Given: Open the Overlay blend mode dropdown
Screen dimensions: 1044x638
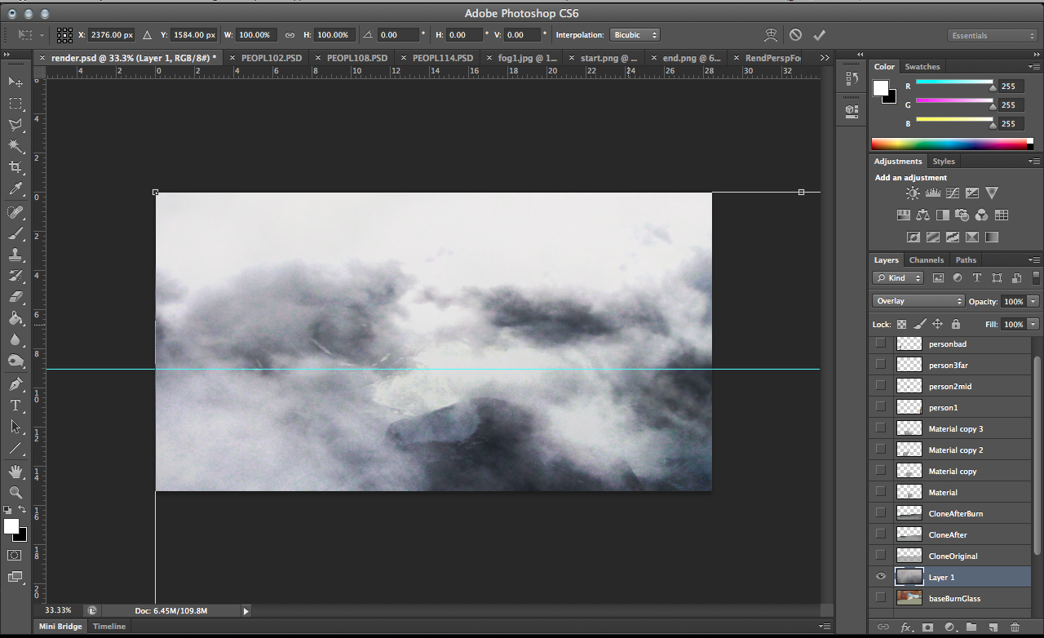Looking at the screenshot, I should click(x=918, y=301).
